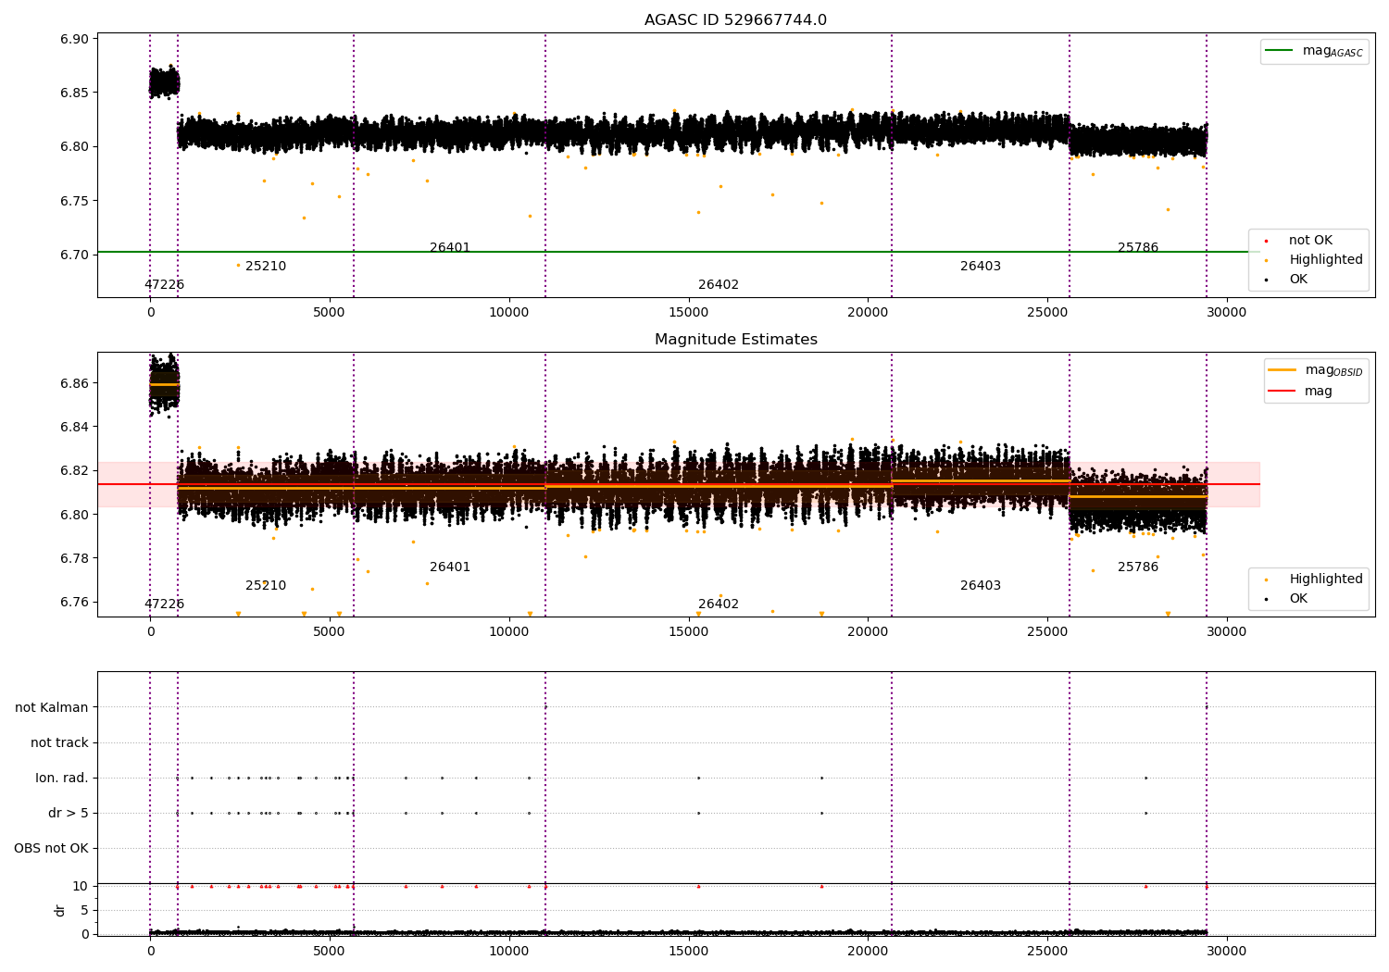The image size is (1389, 972).
Task: Click the 6.90 y-axis tick label
Action: 74,39
